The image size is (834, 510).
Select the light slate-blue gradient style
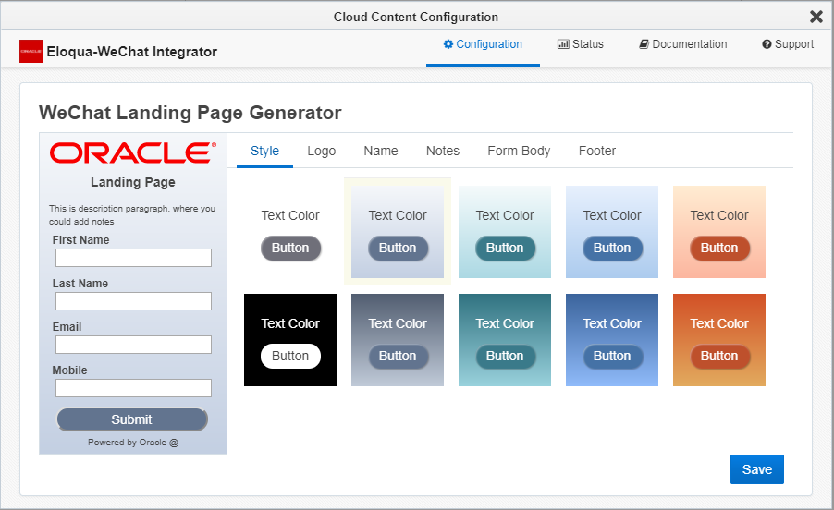[x=398, y=232]
